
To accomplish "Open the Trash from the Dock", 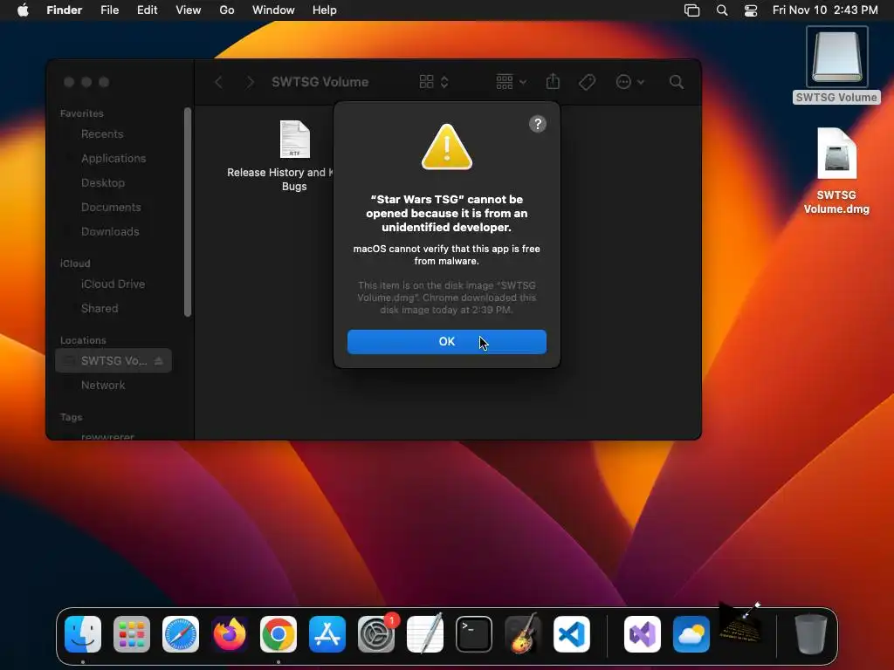I will pos(811,634).
